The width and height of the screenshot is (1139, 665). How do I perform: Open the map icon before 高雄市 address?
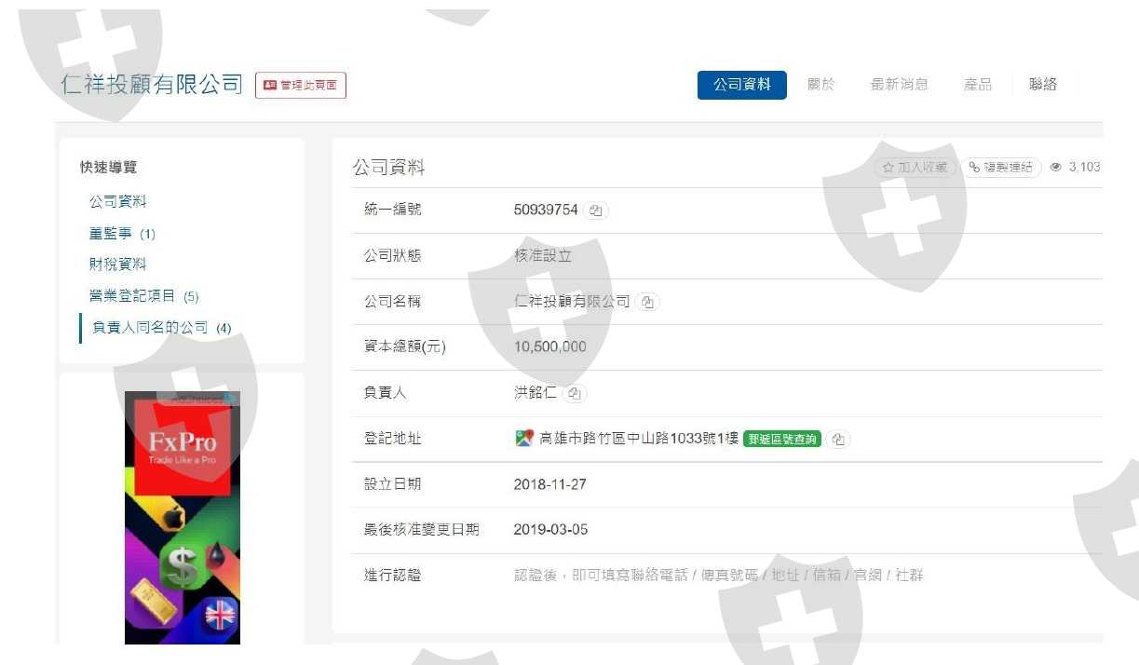(x=524, y=439)
